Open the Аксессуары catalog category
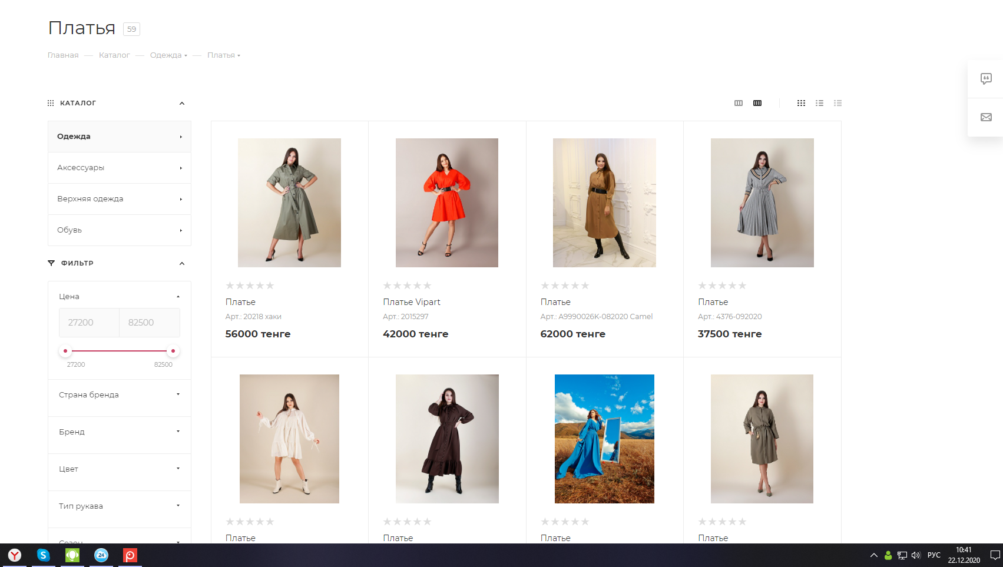The height and width of the screenshot is (567, 1003). tap(120, 168)
